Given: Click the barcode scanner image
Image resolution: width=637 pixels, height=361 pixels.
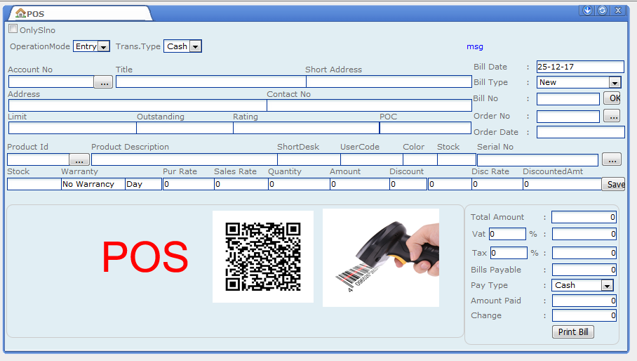Looking at the screenshot, I should [381, 258].
